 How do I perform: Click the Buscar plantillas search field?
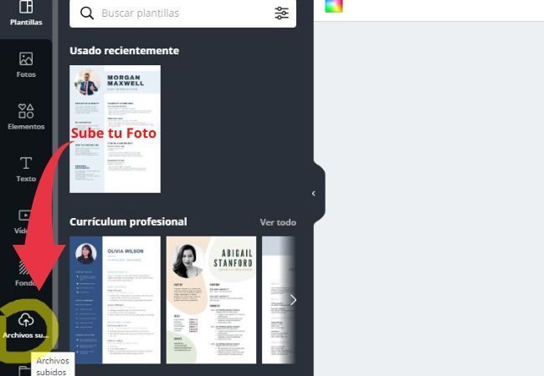(x=182, y=13)
